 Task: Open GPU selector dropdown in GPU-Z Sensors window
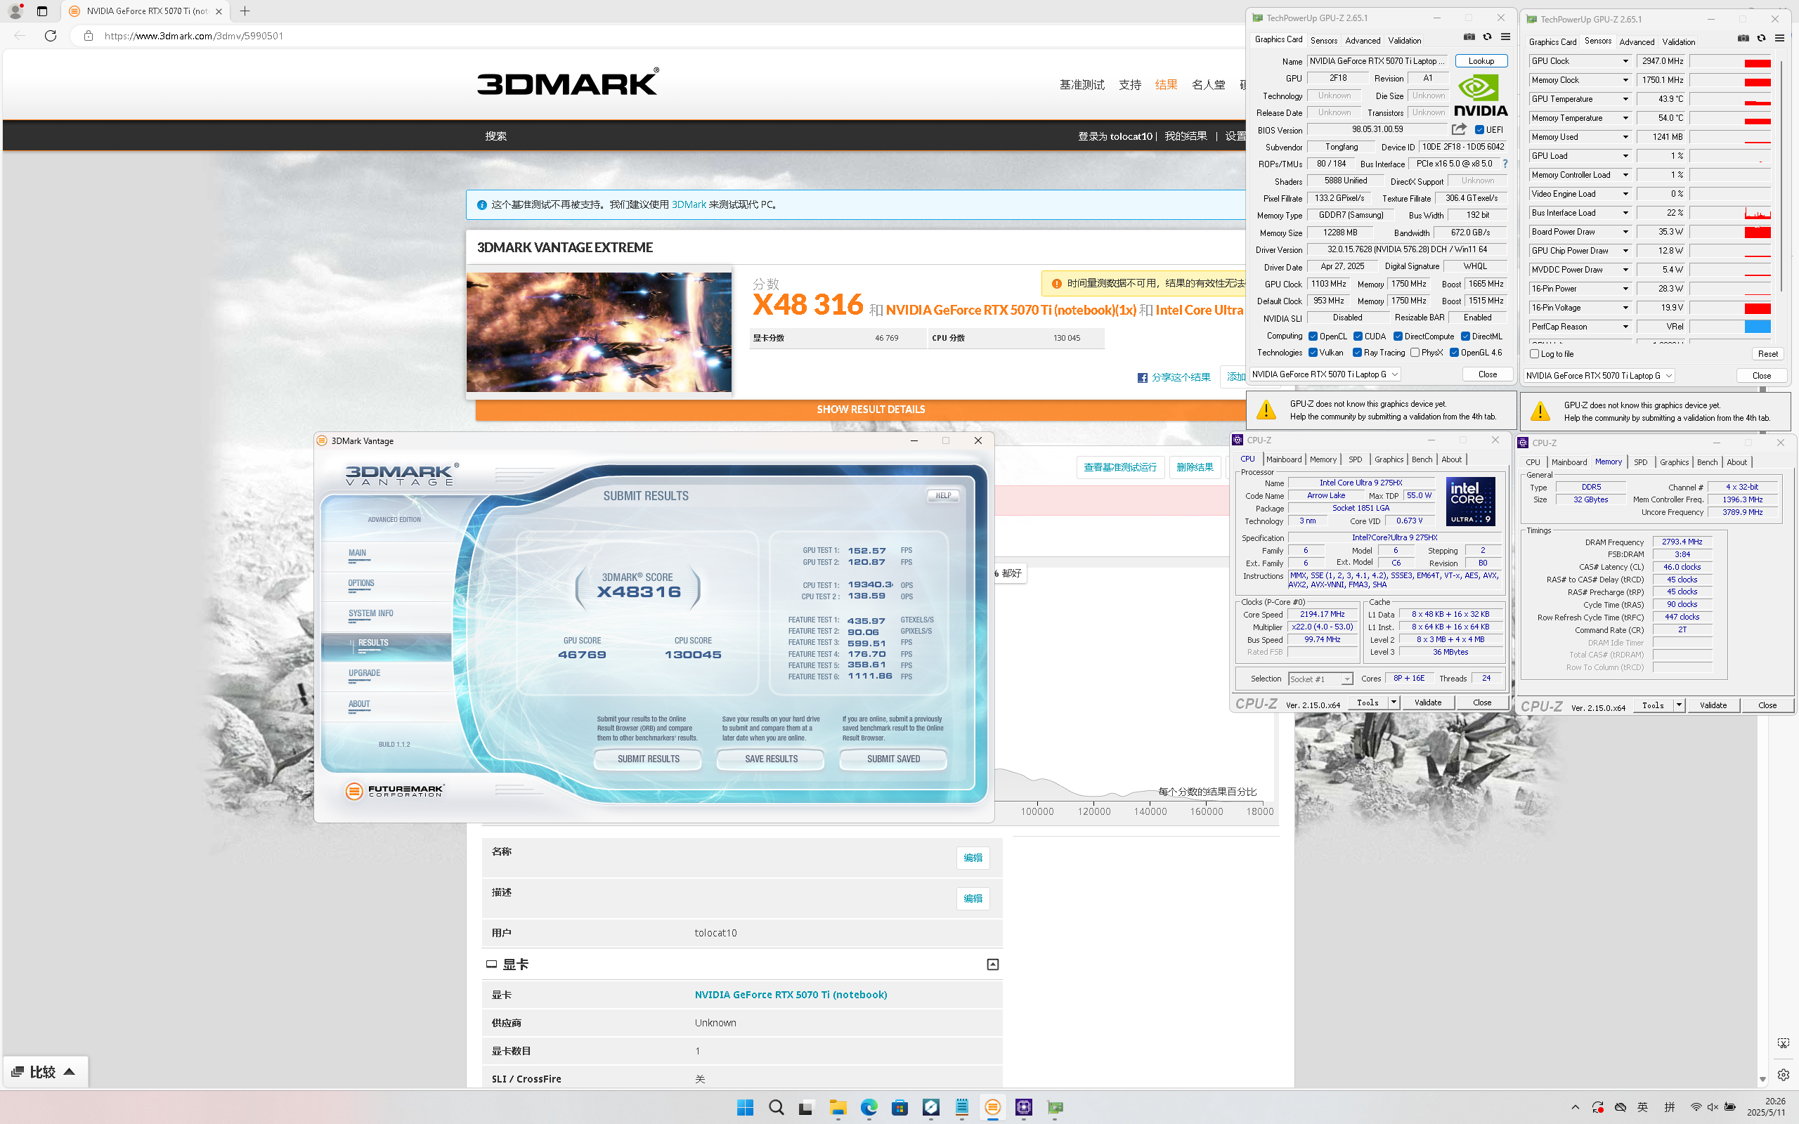pyautogui.click(x=1598, y=375)
